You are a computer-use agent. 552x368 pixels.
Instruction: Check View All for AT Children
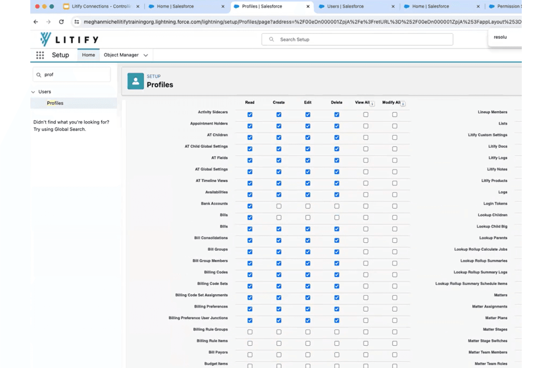pos(366,138)
